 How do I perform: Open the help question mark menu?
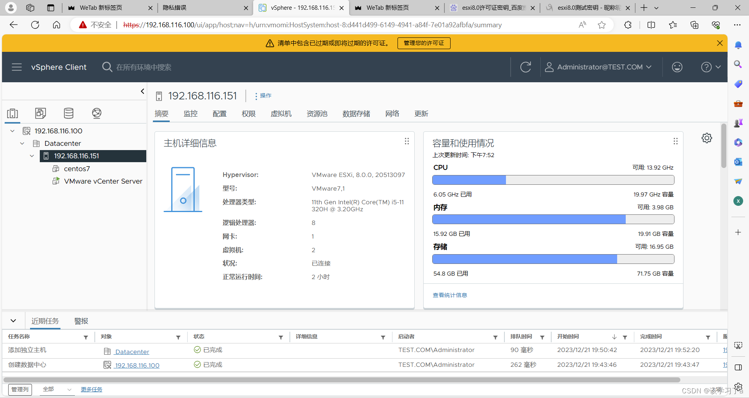click(711, 67)
